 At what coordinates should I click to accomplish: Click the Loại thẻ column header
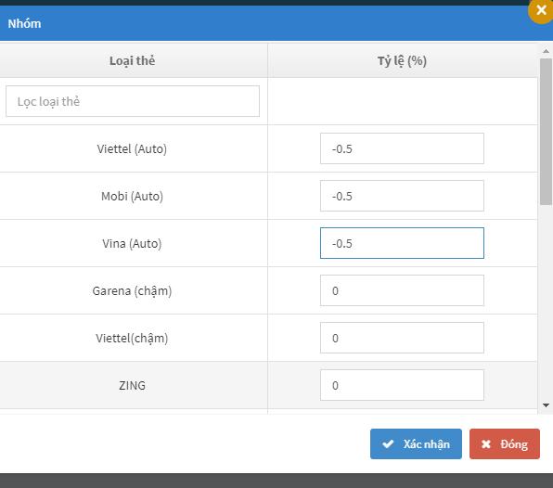133,60
